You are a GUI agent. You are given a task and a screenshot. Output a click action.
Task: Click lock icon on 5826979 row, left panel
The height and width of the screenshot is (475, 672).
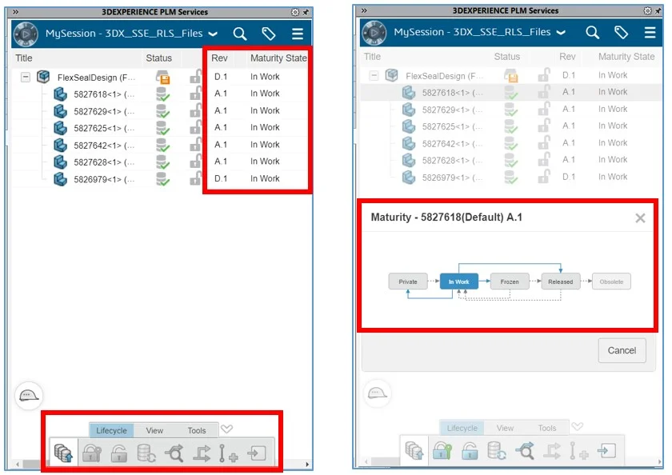(195, 178)
